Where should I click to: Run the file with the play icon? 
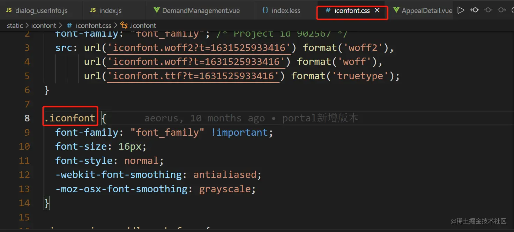click(x=461, y=10)
